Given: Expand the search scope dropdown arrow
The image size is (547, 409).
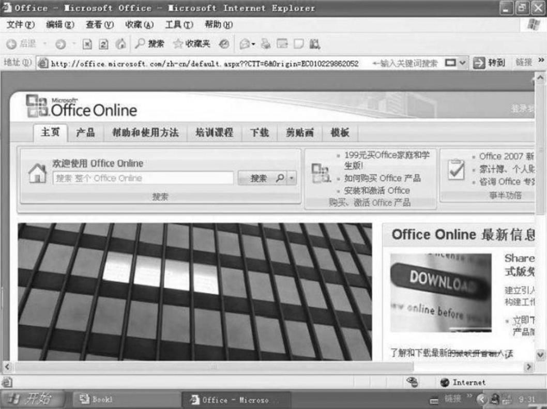Looking at the screenshot, I should tap(292, 178).
